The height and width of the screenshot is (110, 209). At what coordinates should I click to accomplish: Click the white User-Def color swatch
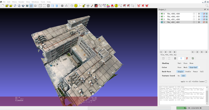point(199,67)
